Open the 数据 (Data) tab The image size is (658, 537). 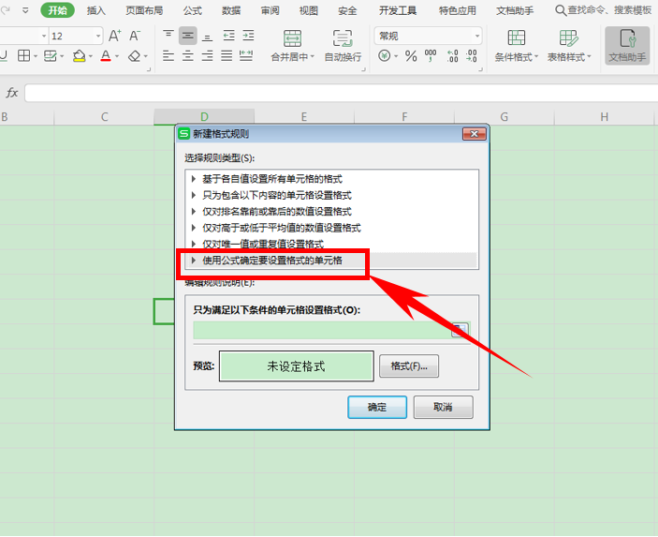(x=231, y=10)
